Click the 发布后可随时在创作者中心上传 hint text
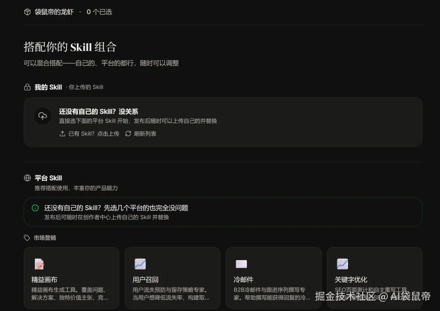Image resolution: width=440 pixels, height=311 pixels. (107, 217)
